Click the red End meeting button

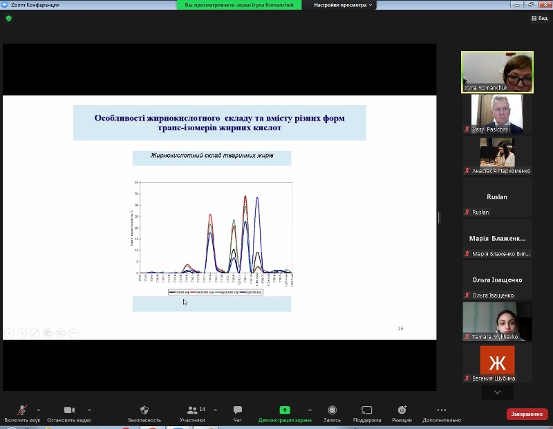click(527, 414)
